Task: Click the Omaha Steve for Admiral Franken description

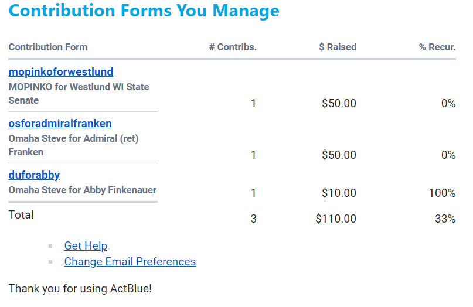Action: [73, 145]
